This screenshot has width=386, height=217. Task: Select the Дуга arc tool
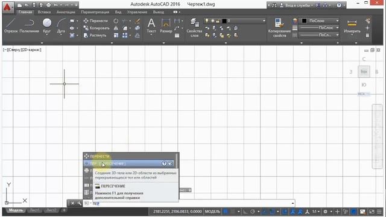coord(61,25)
